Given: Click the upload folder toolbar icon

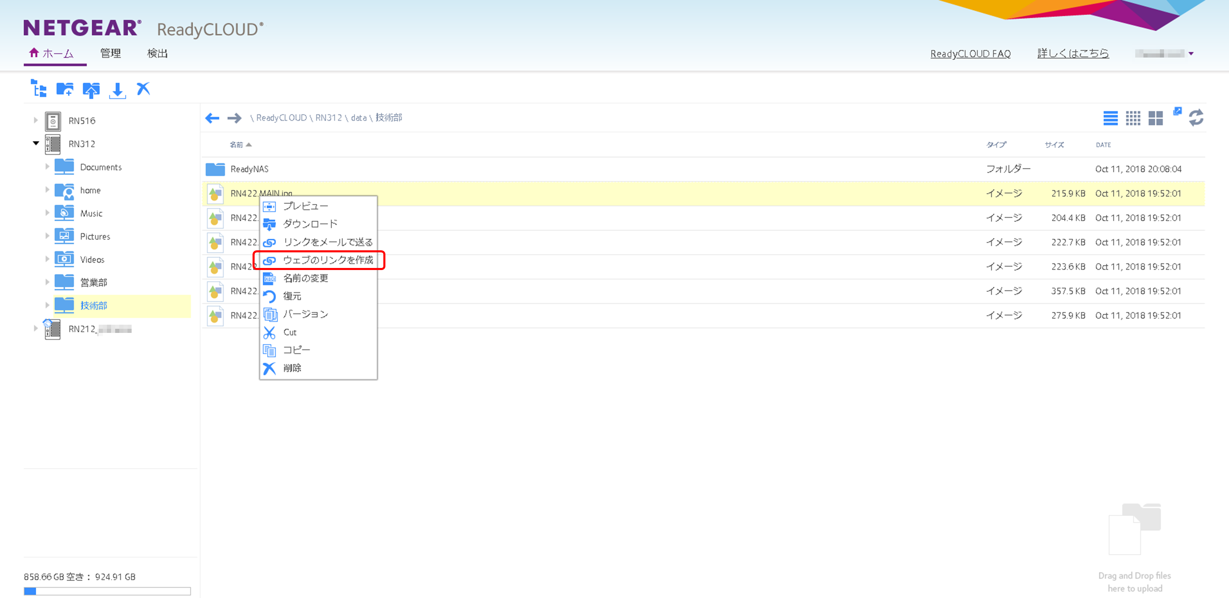Looking at the screenshot, I should [91, 89].
